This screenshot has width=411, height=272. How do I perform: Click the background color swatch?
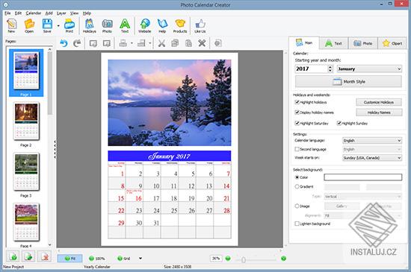[x=362, y=177]
